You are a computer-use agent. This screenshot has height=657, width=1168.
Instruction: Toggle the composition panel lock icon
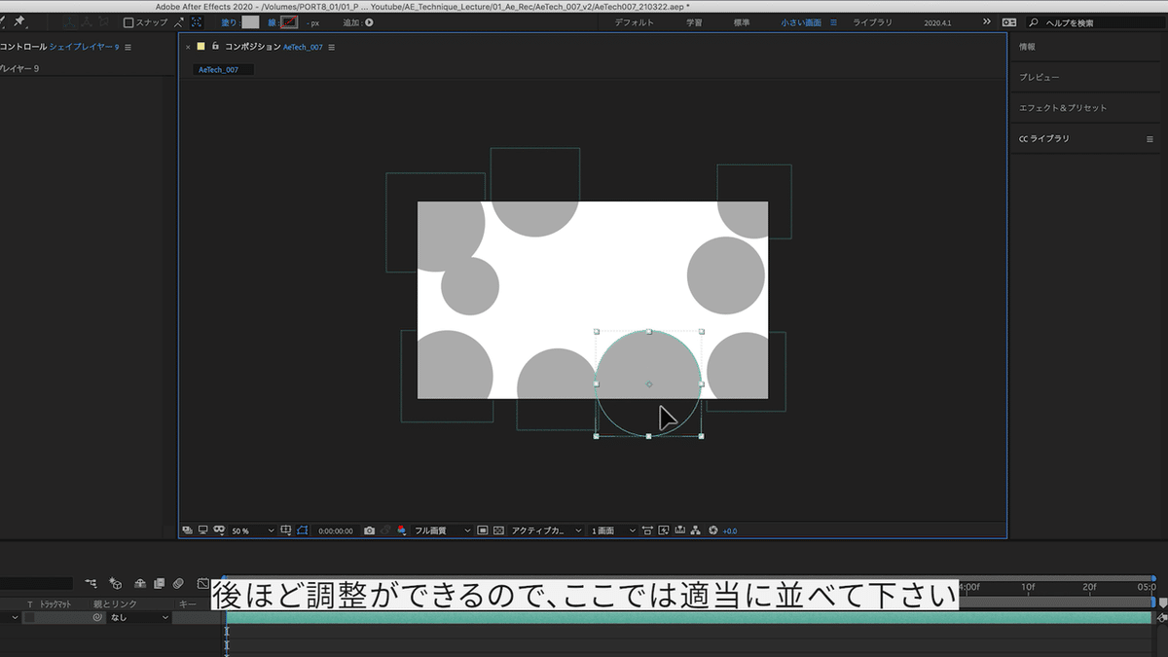pos(215,47)
